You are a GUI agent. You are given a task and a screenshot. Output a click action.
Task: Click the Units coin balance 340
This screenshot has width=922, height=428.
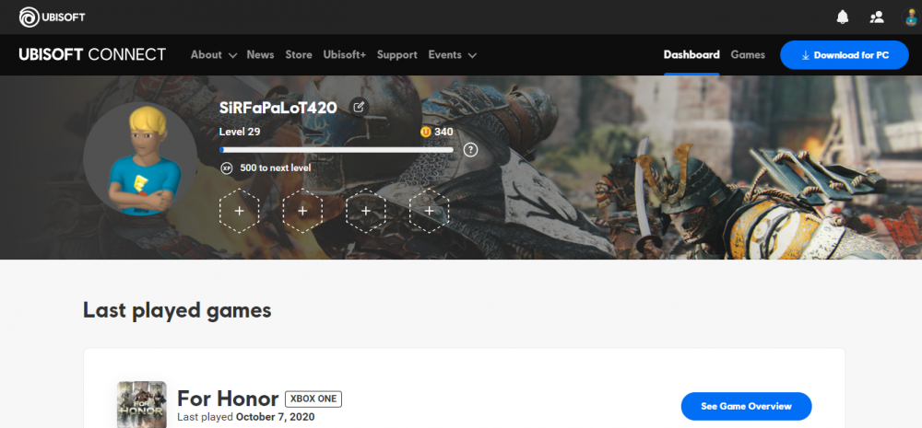437,132
